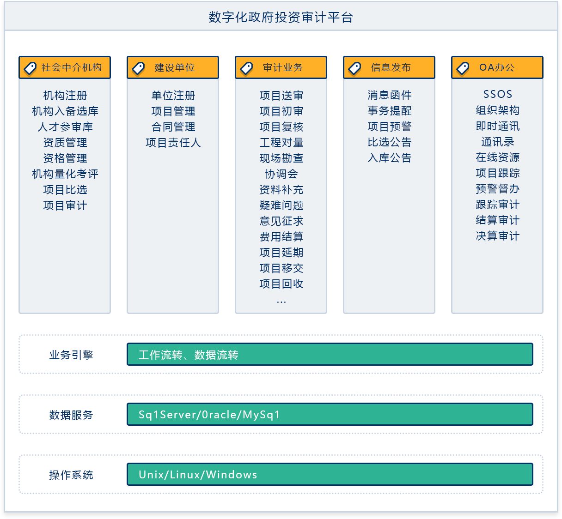Open 跟踪审计 item

pyautogui.click(x=498, y=205)
